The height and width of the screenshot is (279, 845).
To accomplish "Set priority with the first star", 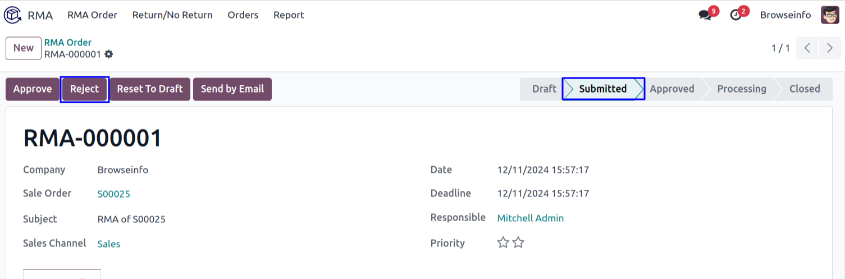I will point(503,243).
